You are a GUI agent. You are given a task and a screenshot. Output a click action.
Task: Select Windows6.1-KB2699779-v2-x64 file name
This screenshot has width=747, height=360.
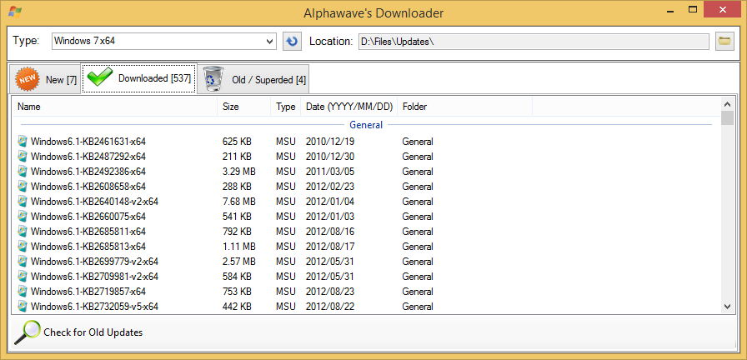coord(94,262)
